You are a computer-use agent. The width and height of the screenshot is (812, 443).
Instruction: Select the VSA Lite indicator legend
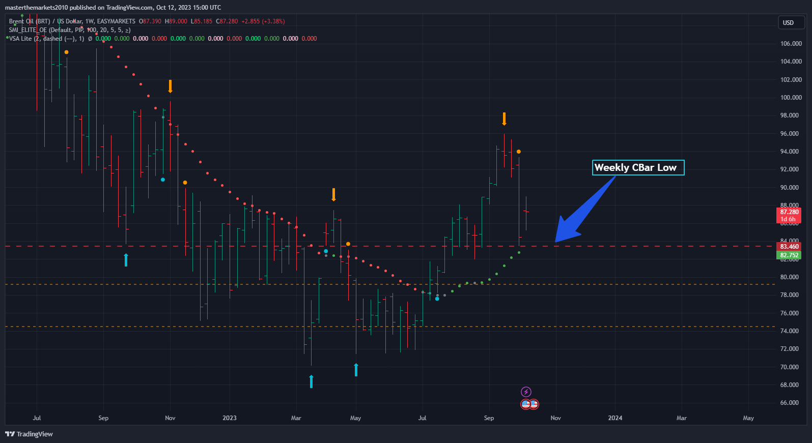[x=46, y=39]
